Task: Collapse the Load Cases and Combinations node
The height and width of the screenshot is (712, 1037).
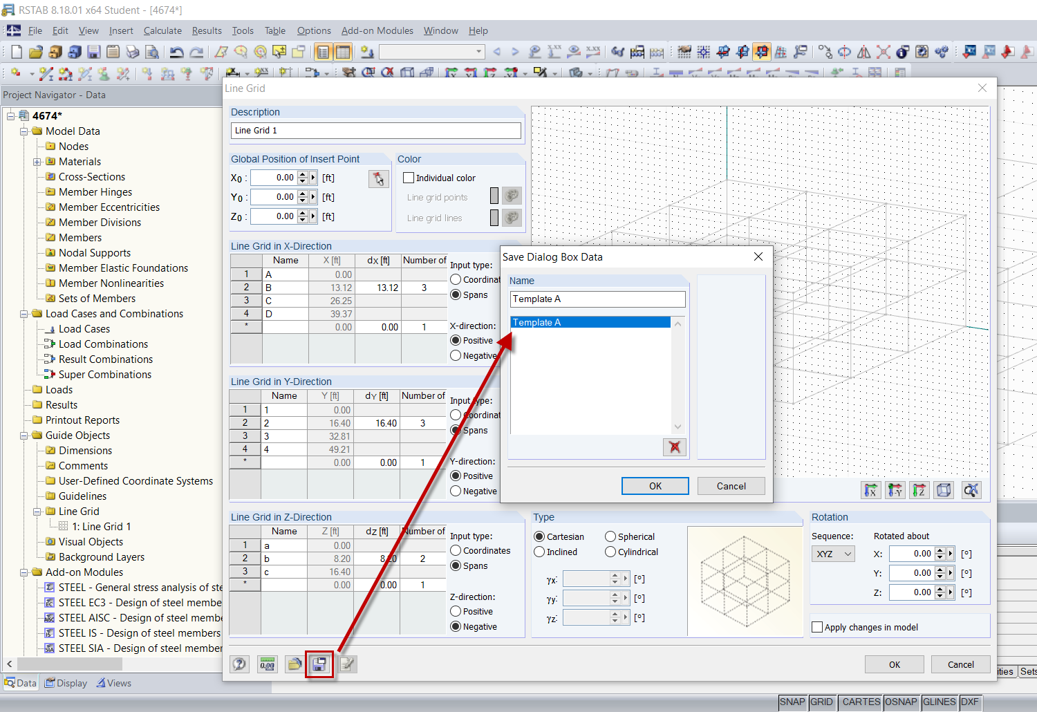Action: pyautogui.click(x=24, y=313)
